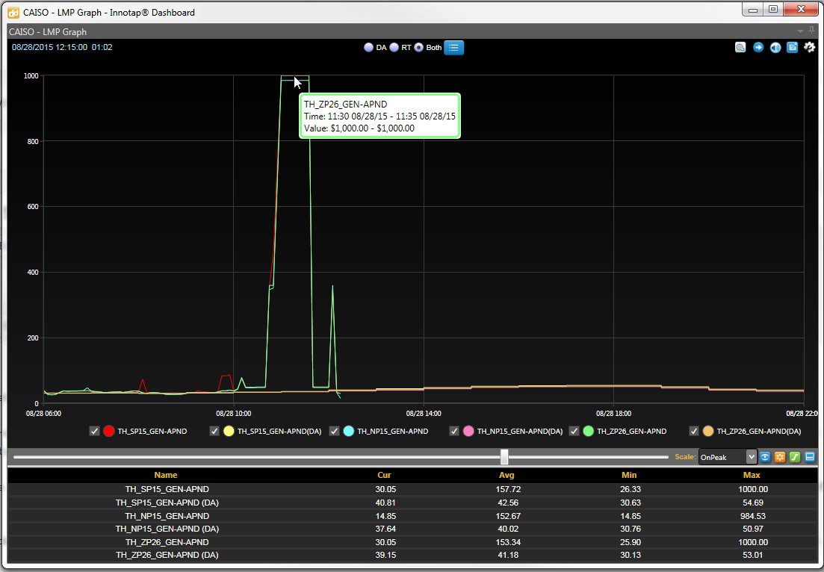Select the TH_SP15_GEN-APND (DA) table row name
Viewport: 824px width, 572px height.
click(x=167, y=502)
